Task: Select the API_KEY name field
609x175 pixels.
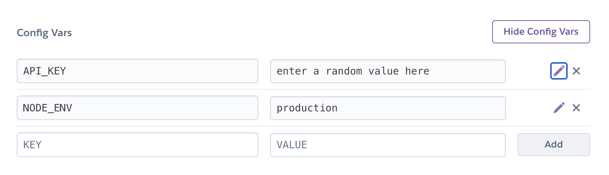Action: pyautogui.click(x=138, y=71)
